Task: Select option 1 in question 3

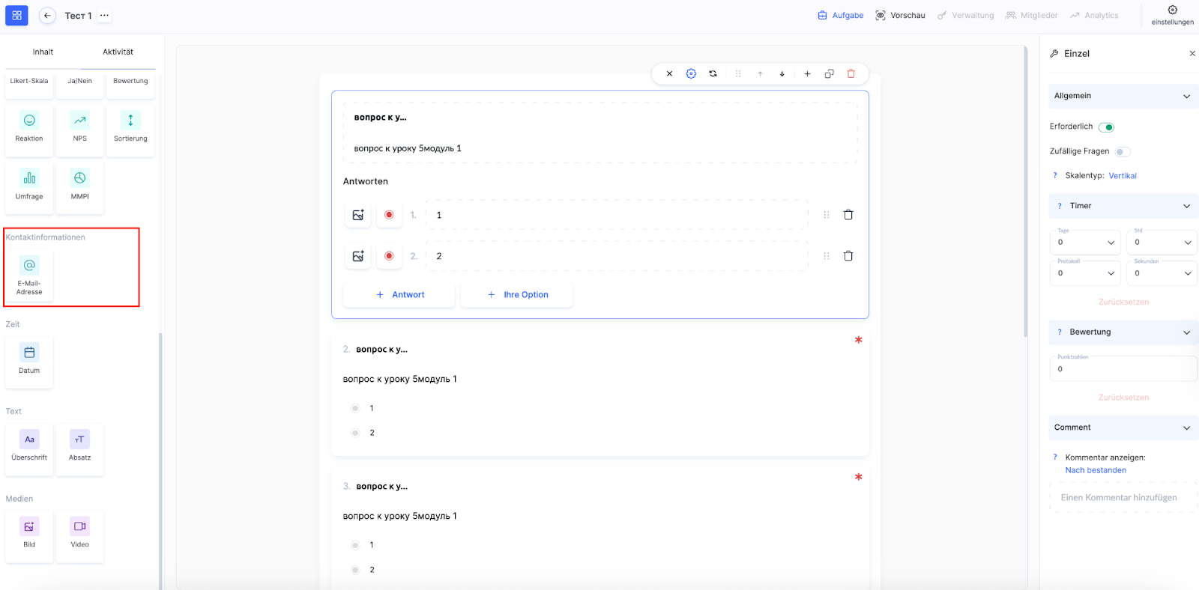Action: click(355, 545)
